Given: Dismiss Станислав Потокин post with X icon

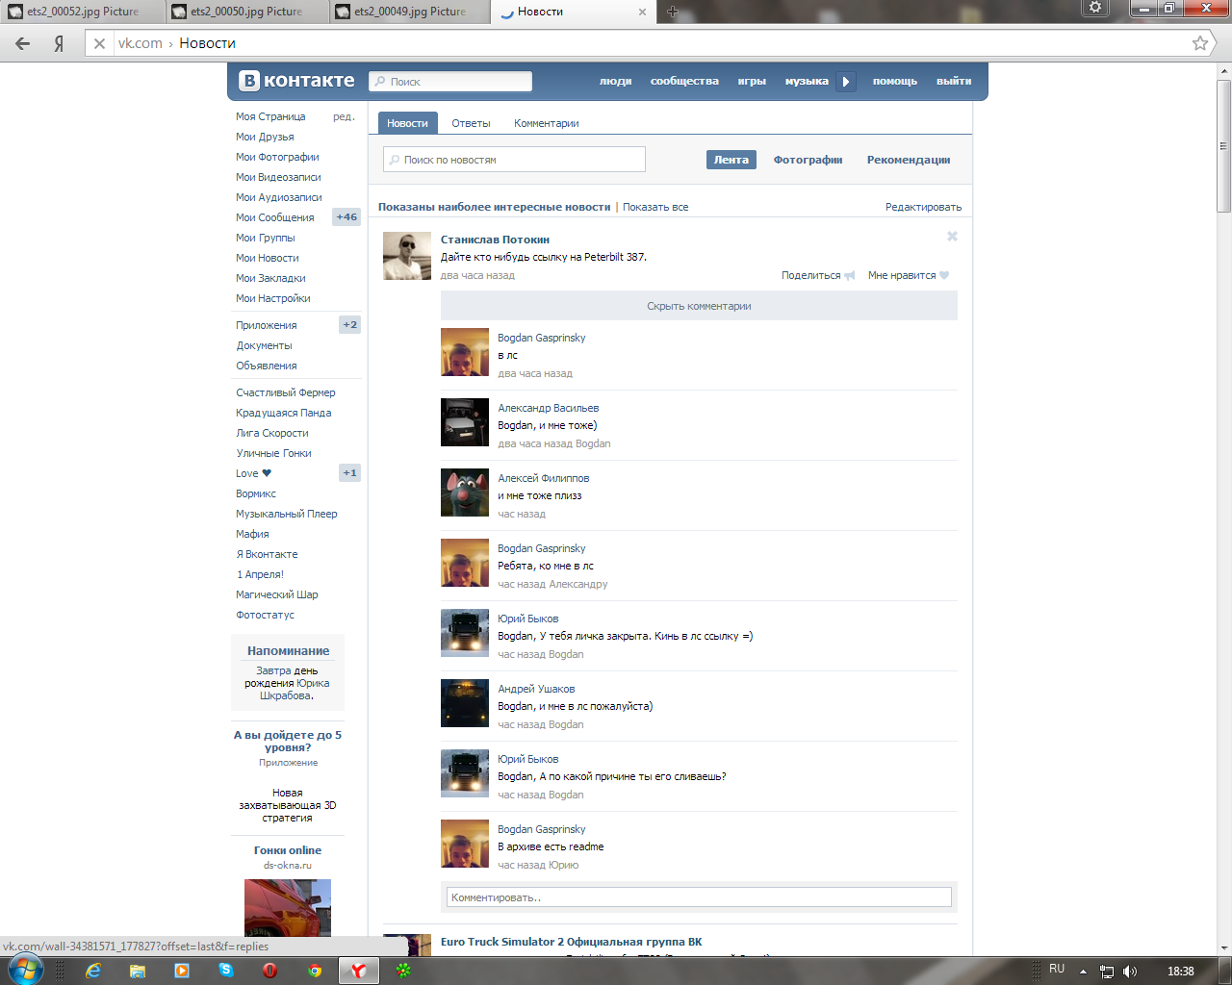Looking at the screenshot, I should pos(952,237).
